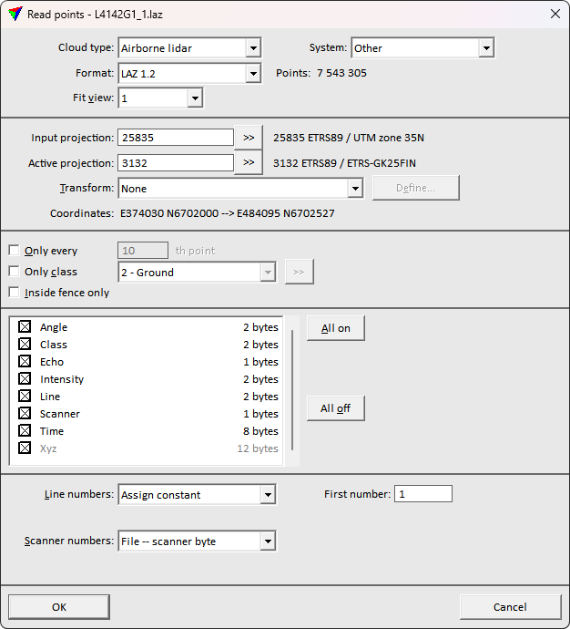Enable the Only every checkbox
Image resolution: width=570 pixels, height=629 pixels.
click(14, 251)
